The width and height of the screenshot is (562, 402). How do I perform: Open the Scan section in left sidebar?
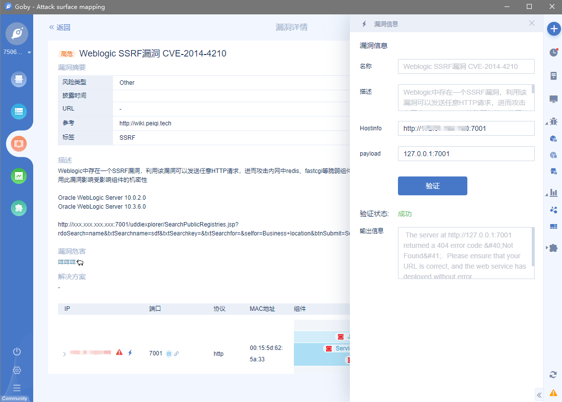click(x=19, y=79)
